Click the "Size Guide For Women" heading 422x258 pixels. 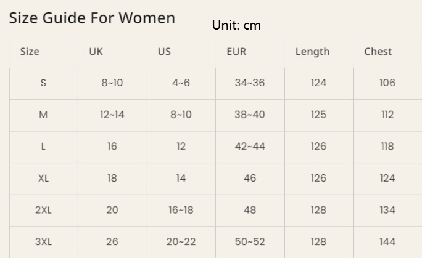coord(92,18)
